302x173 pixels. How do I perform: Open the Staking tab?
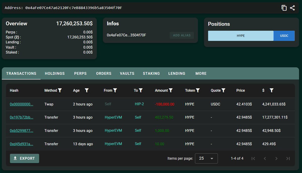click(151, 74)
